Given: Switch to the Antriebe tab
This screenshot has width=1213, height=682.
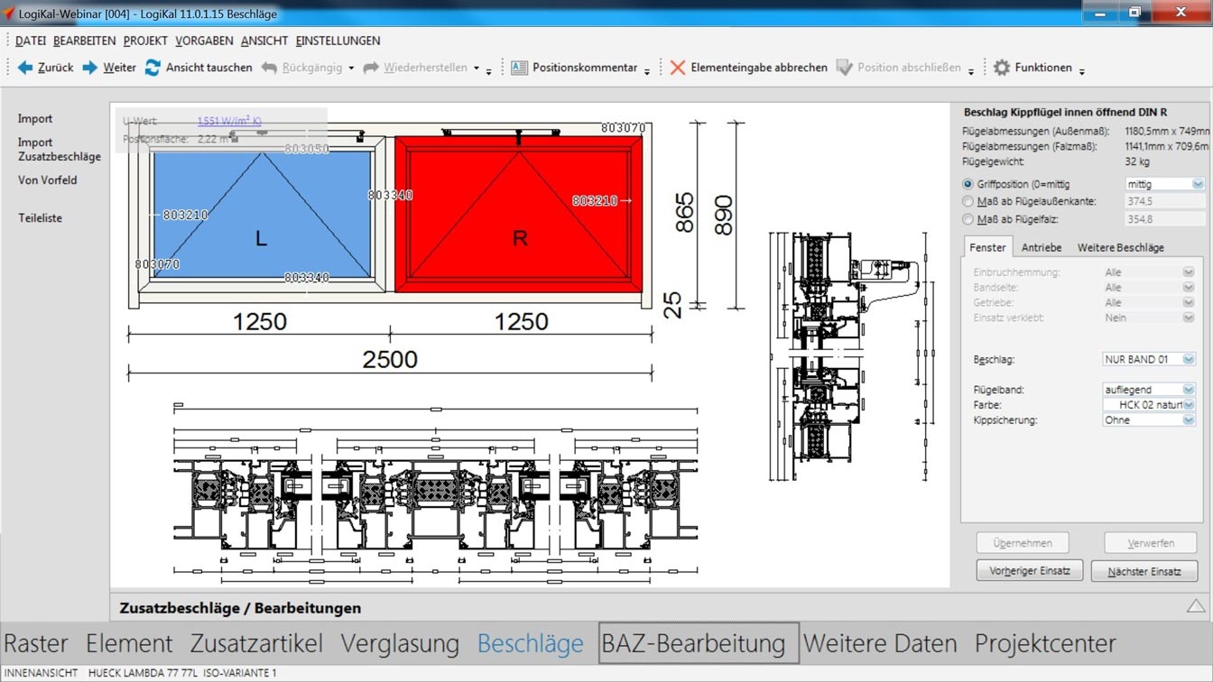Looking at the screenshot, I should (1041, 247).
